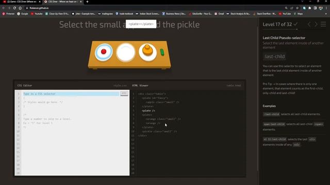330x185 pixels.
Task: Click the green pickle on the table
Action: 162,52
